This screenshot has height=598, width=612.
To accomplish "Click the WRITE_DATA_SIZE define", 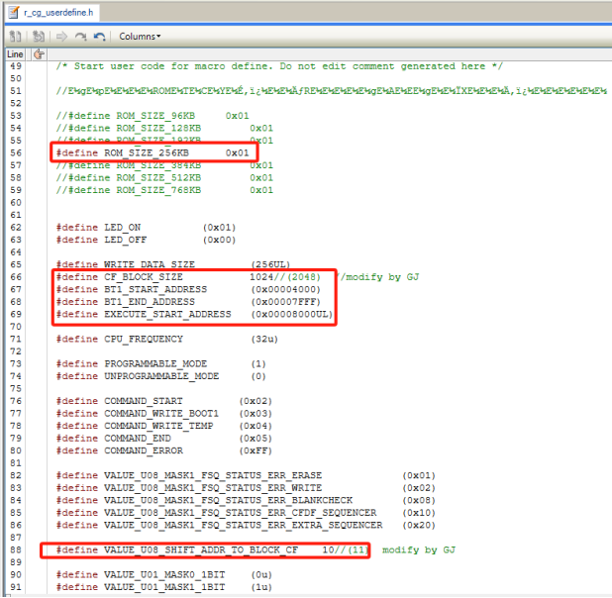I will [x=173, y=264].
